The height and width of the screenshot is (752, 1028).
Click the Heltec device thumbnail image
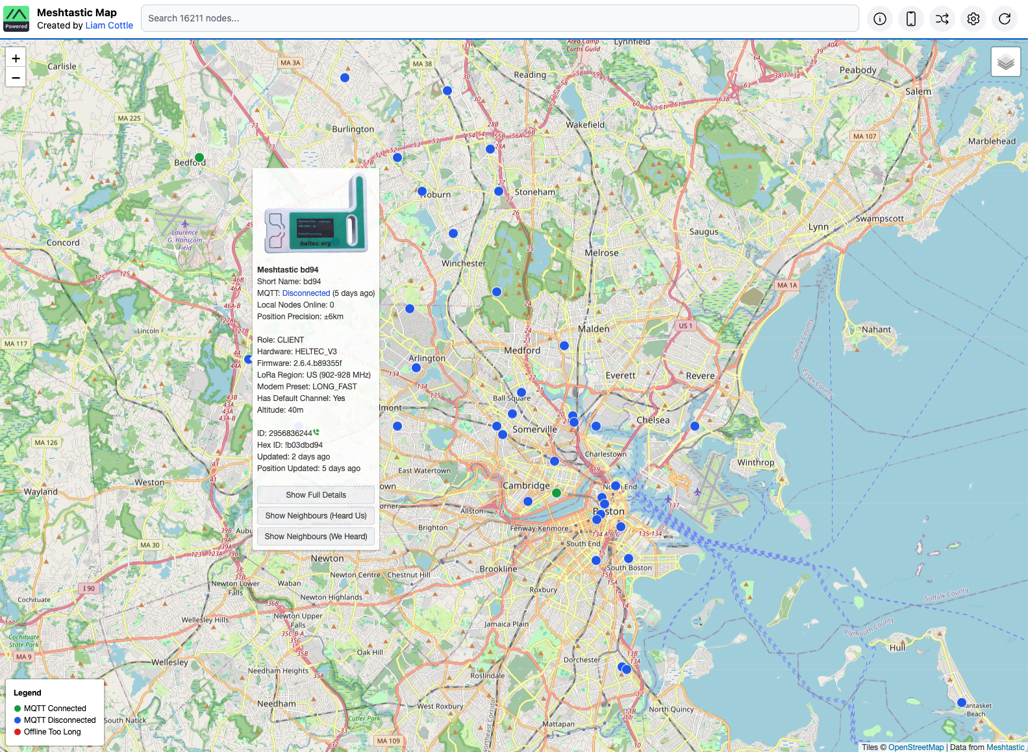tap(316, 215)
